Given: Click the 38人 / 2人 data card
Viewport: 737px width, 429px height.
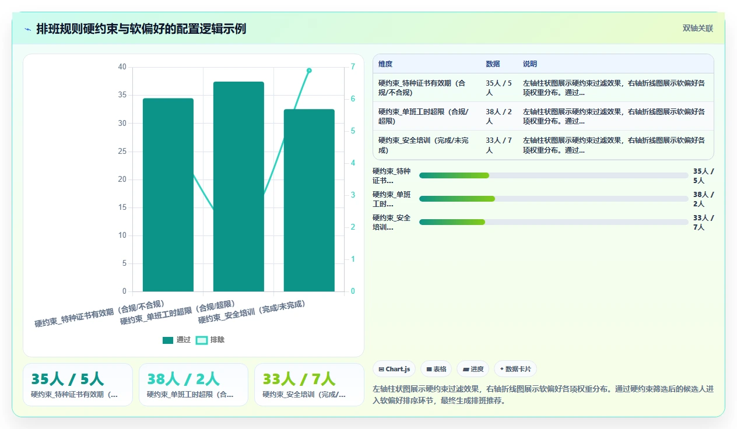Looking at the screenshot, I should [193, 385].
